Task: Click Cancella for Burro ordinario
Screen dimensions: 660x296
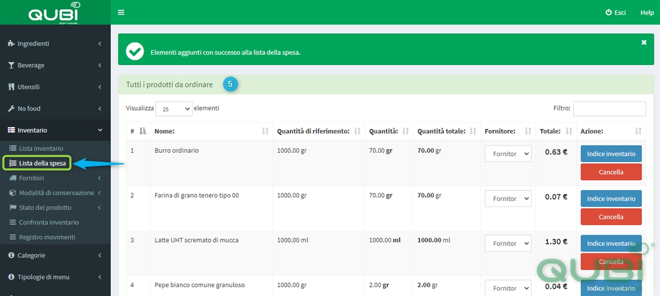Action: [x=611, y=172]
